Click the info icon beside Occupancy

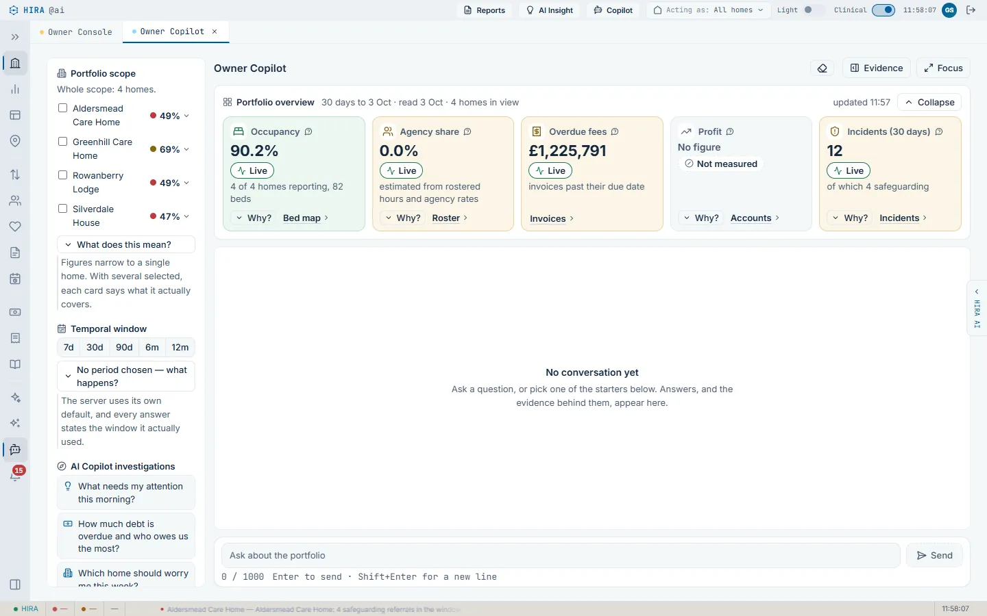click(308, 132)
